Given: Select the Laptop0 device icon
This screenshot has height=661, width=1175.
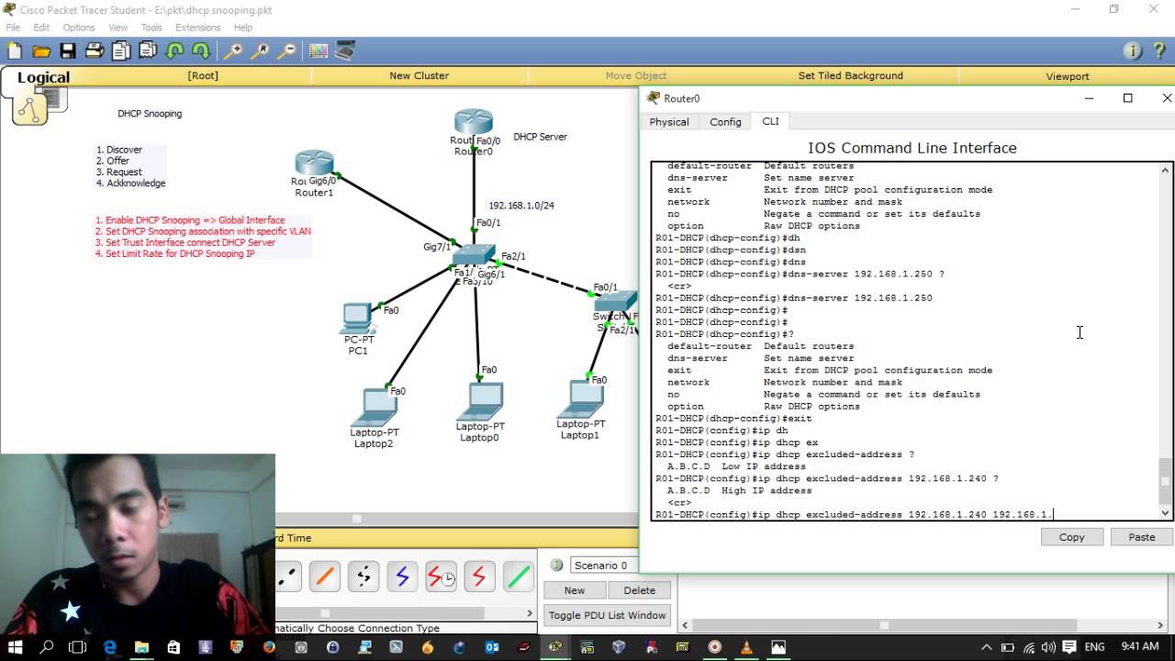Looking at the screenshot, I should coord(480,401).
